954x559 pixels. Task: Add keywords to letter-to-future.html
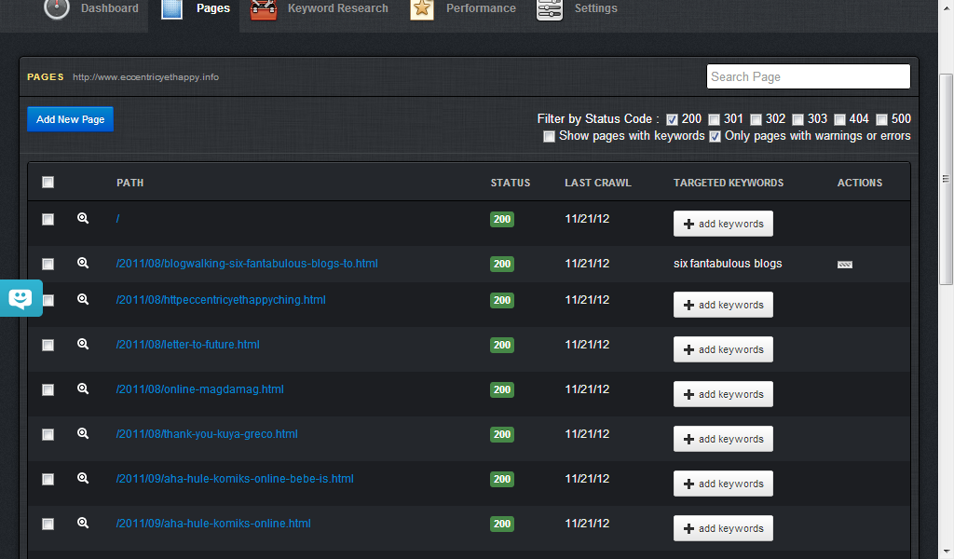point(723,349)
